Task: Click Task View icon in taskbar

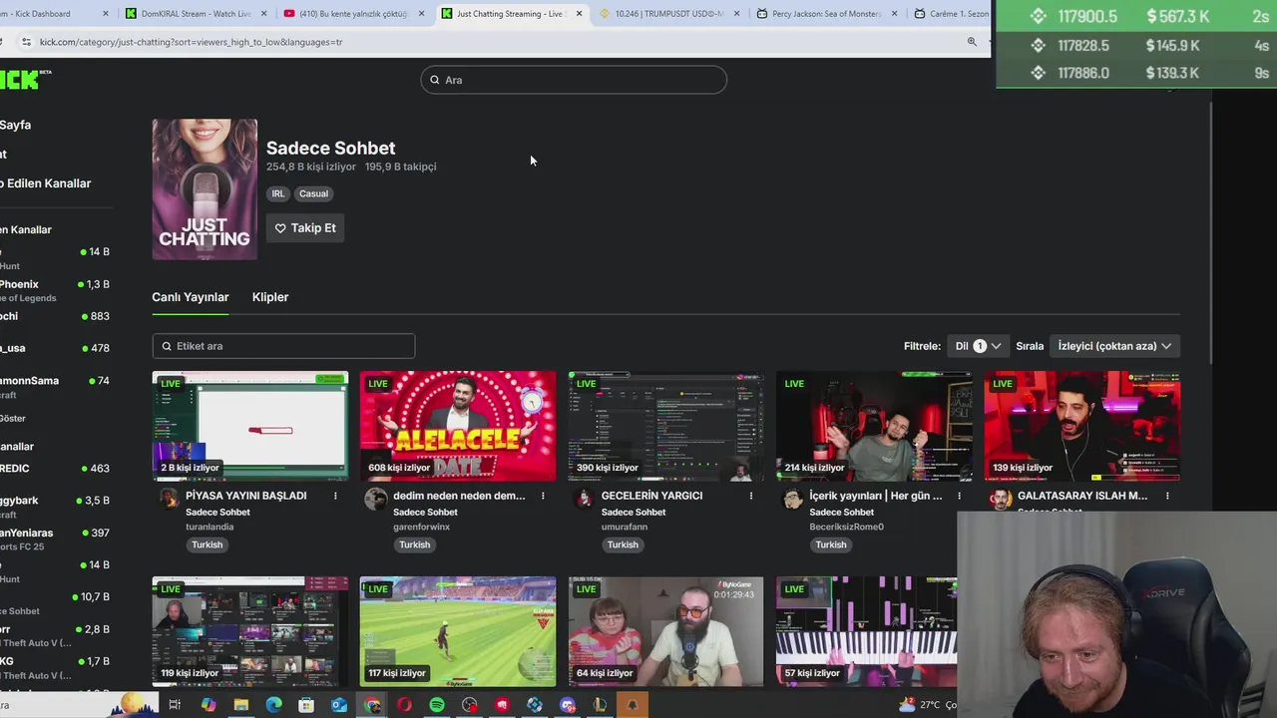Action: coord(175,705)
